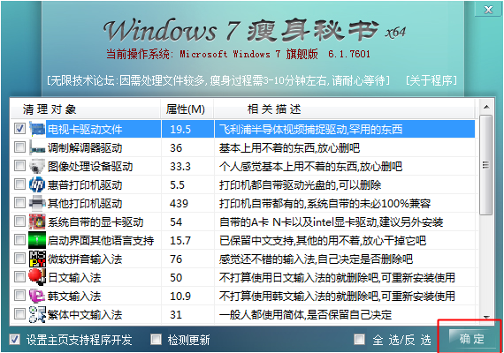Open the 无限技术论坛 notice link
504x353 pixels.
[x=218, y=80]
